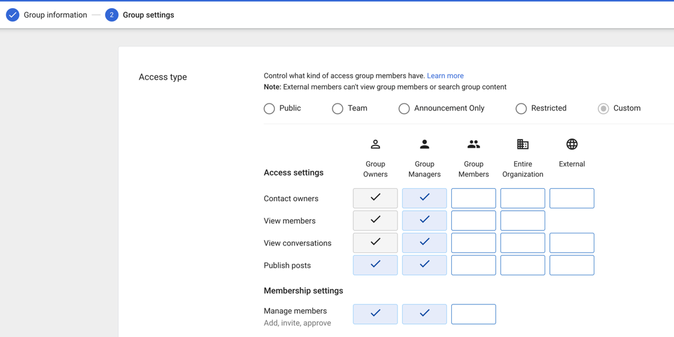Select the Public access type
The height and width of the screenshot is (337, 674).
coord(269,109)
